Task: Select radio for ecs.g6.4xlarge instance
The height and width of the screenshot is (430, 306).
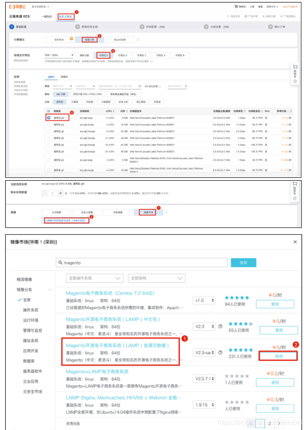Action: (49, 145)
